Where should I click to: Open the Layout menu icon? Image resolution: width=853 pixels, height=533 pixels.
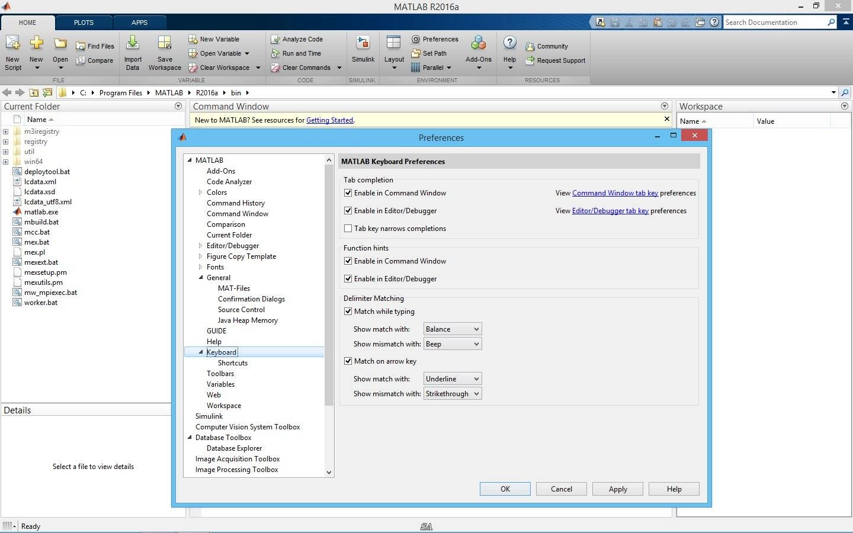point(394,43)
